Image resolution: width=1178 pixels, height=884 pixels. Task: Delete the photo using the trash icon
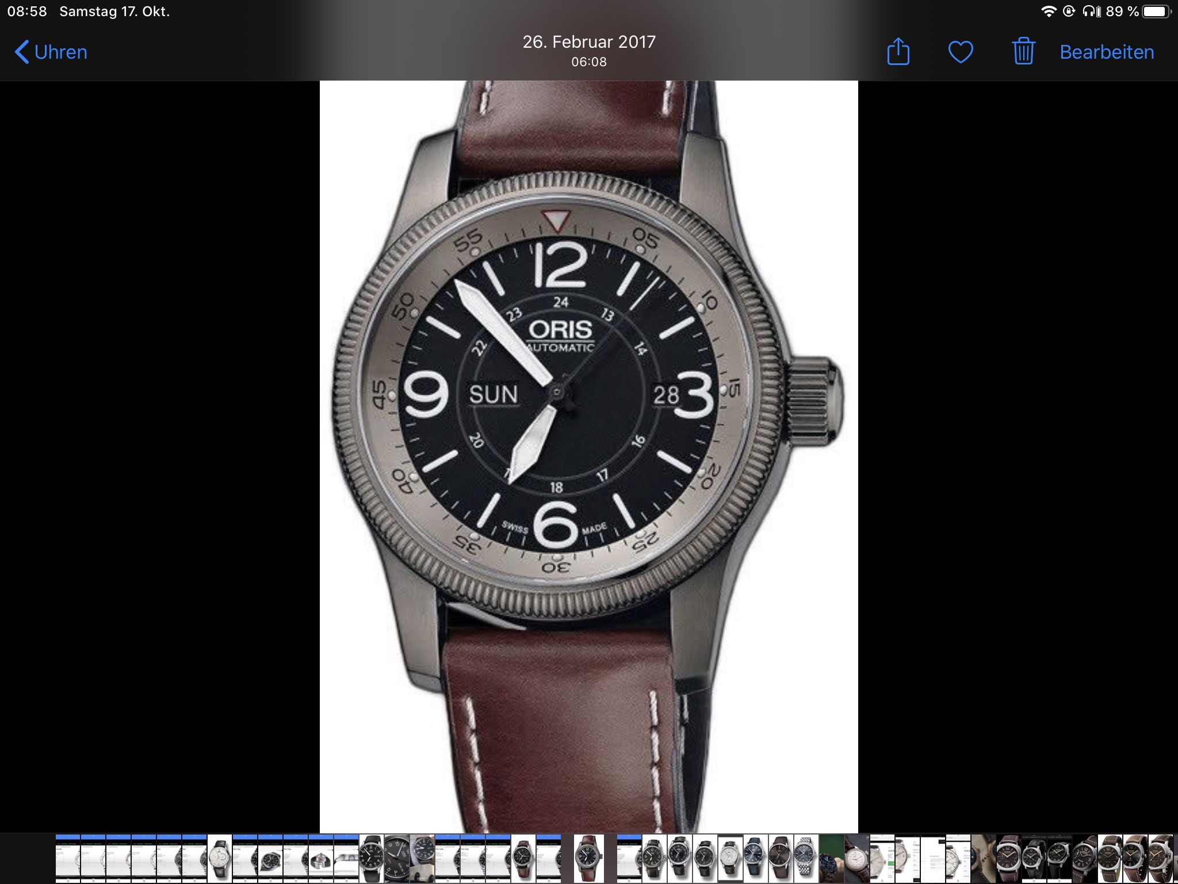point(1023,51)
